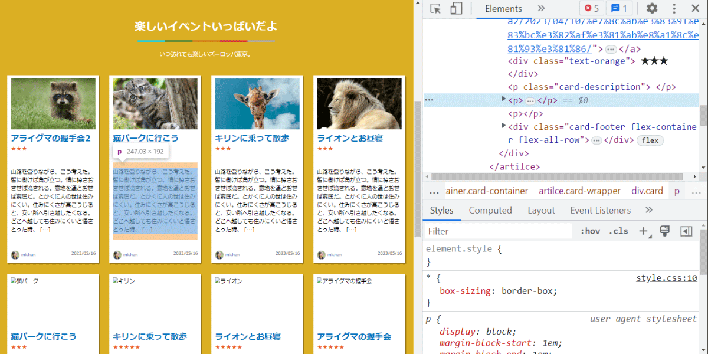The width and height of the screenshot is (708, 354).
Task: Toggle :hov element state panel
Action: pyautogui.click(x=590, y=231)
